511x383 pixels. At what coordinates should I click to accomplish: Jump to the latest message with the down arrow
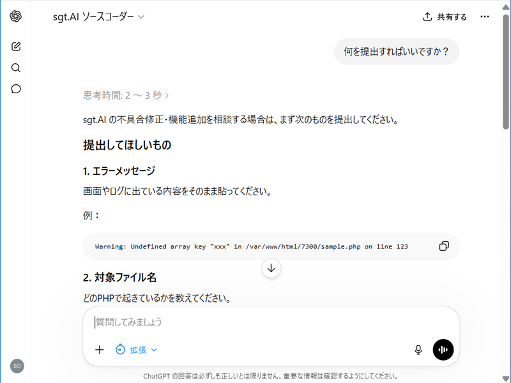[271, 268]
